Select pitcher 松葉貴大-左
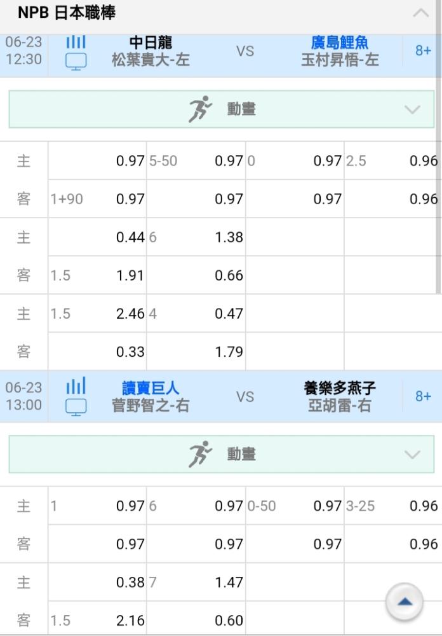 click(151, 60)
